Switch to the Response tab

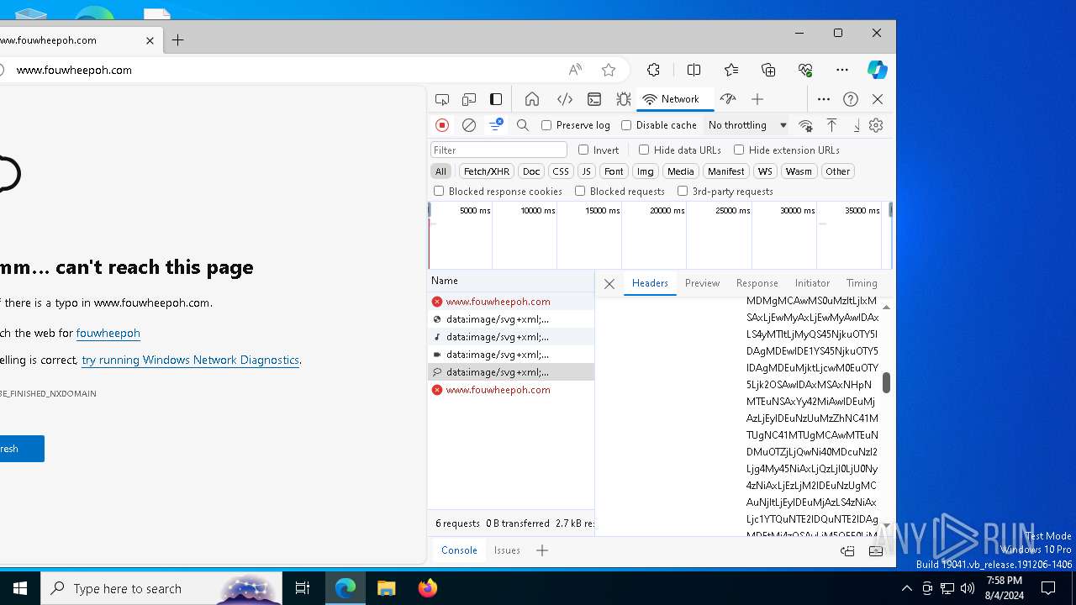pyautogui.click(x=757, y=283)
